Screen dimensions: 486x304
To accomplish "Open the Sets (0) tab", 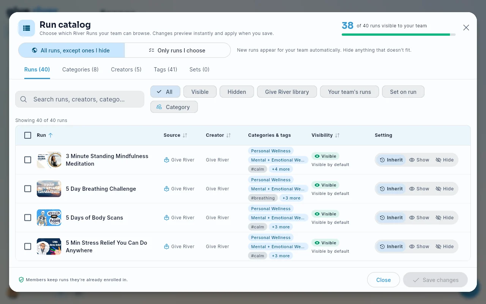I will 199,70.
